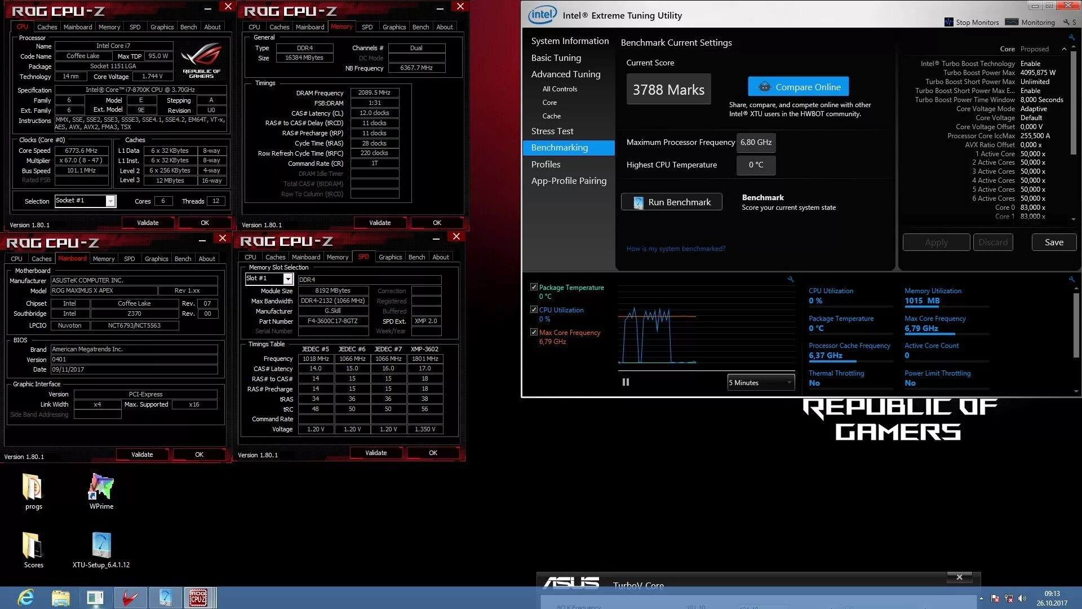This screenshot has height=609, width=1082.
Task: Toggle Max Core Frequency checkbox
Action: coord(534,332)
